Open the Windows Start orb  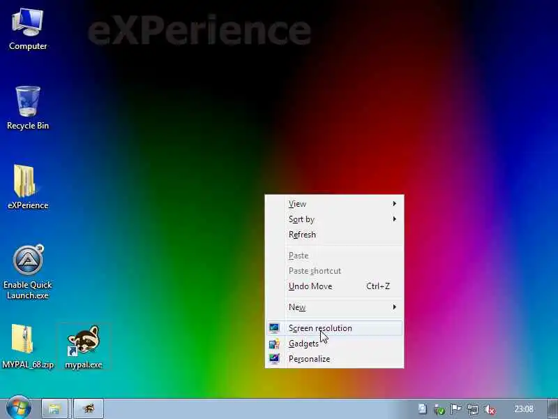pyautogui.click(x=19, y=408)
